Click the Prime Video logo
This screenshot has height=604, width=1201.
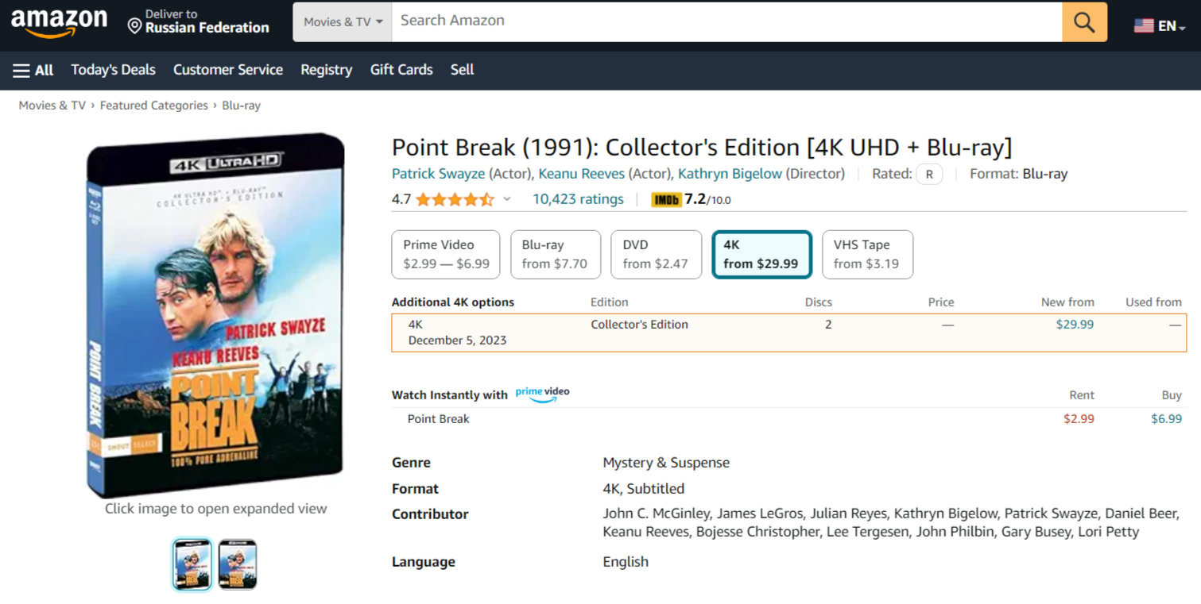542,394
